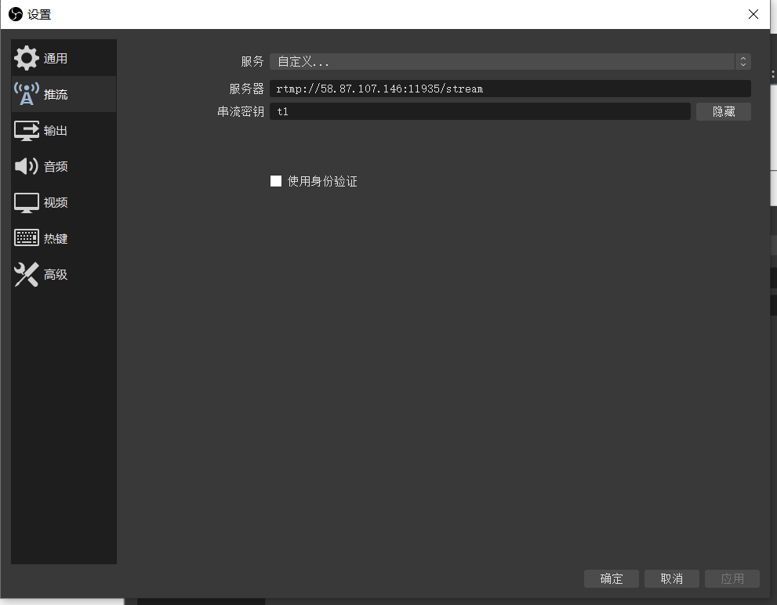The height and width of the screenshot is (605, 777).
Task: Switch to the 通用 settings label
Action: point(56,59)
